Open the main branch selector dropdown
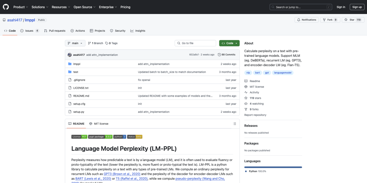 coord(75,43)
